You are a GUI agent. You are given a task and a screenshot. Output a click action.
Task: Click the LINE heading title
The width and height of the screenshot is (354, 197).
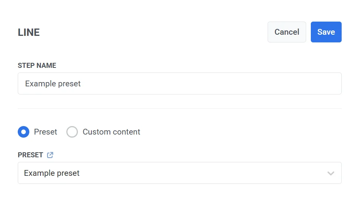29,32
